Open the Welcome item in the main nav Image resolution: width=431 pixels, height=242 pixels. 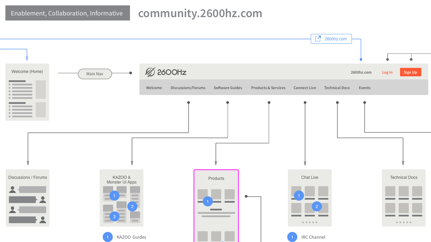click(x=154, y=88)
